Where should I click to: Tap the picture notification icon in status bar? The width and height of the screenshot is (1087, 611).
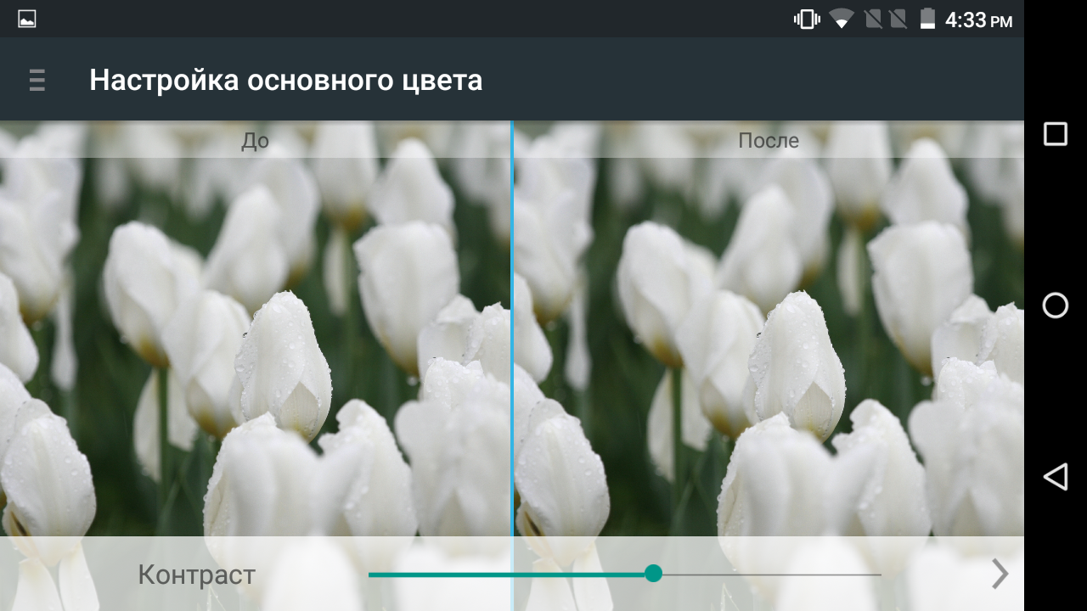tap(27, 19)
